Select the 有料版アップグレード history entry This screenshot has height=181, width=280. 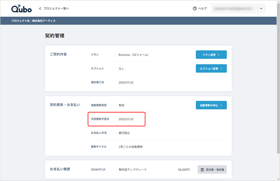click(133, 169)
